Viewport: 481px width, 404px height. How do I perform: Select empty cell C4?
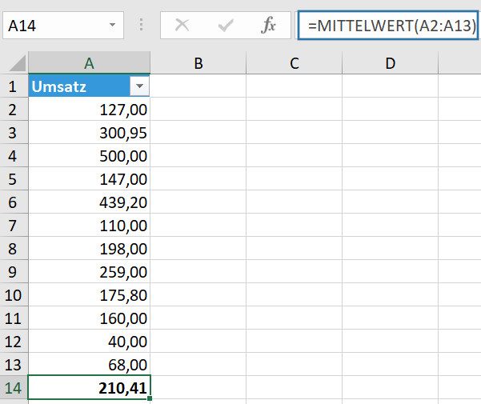click(295, 155)
